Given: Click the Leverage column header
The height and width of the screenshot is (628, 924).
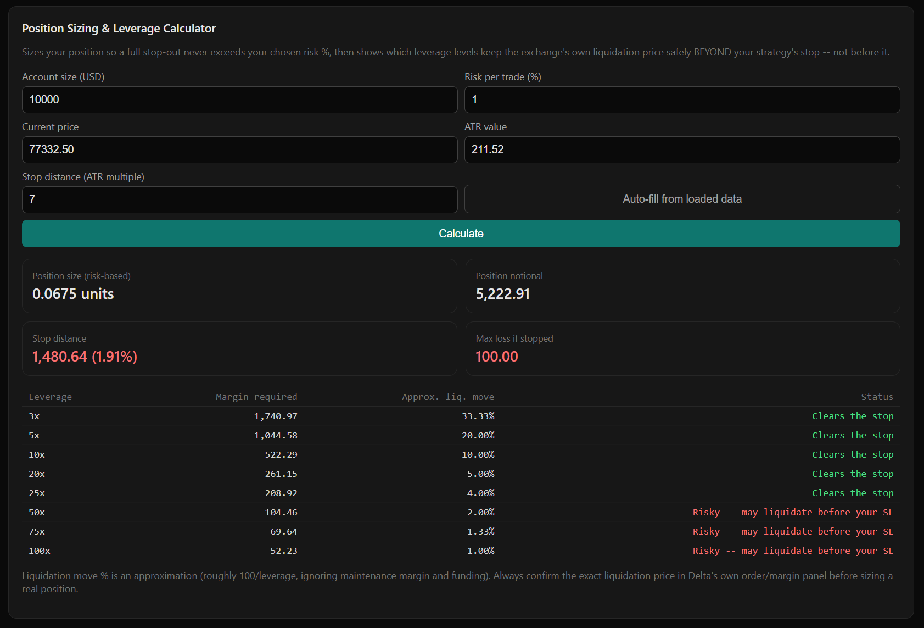Looking at the screenshot, I should pyautogui.click(x=50, y=397).
